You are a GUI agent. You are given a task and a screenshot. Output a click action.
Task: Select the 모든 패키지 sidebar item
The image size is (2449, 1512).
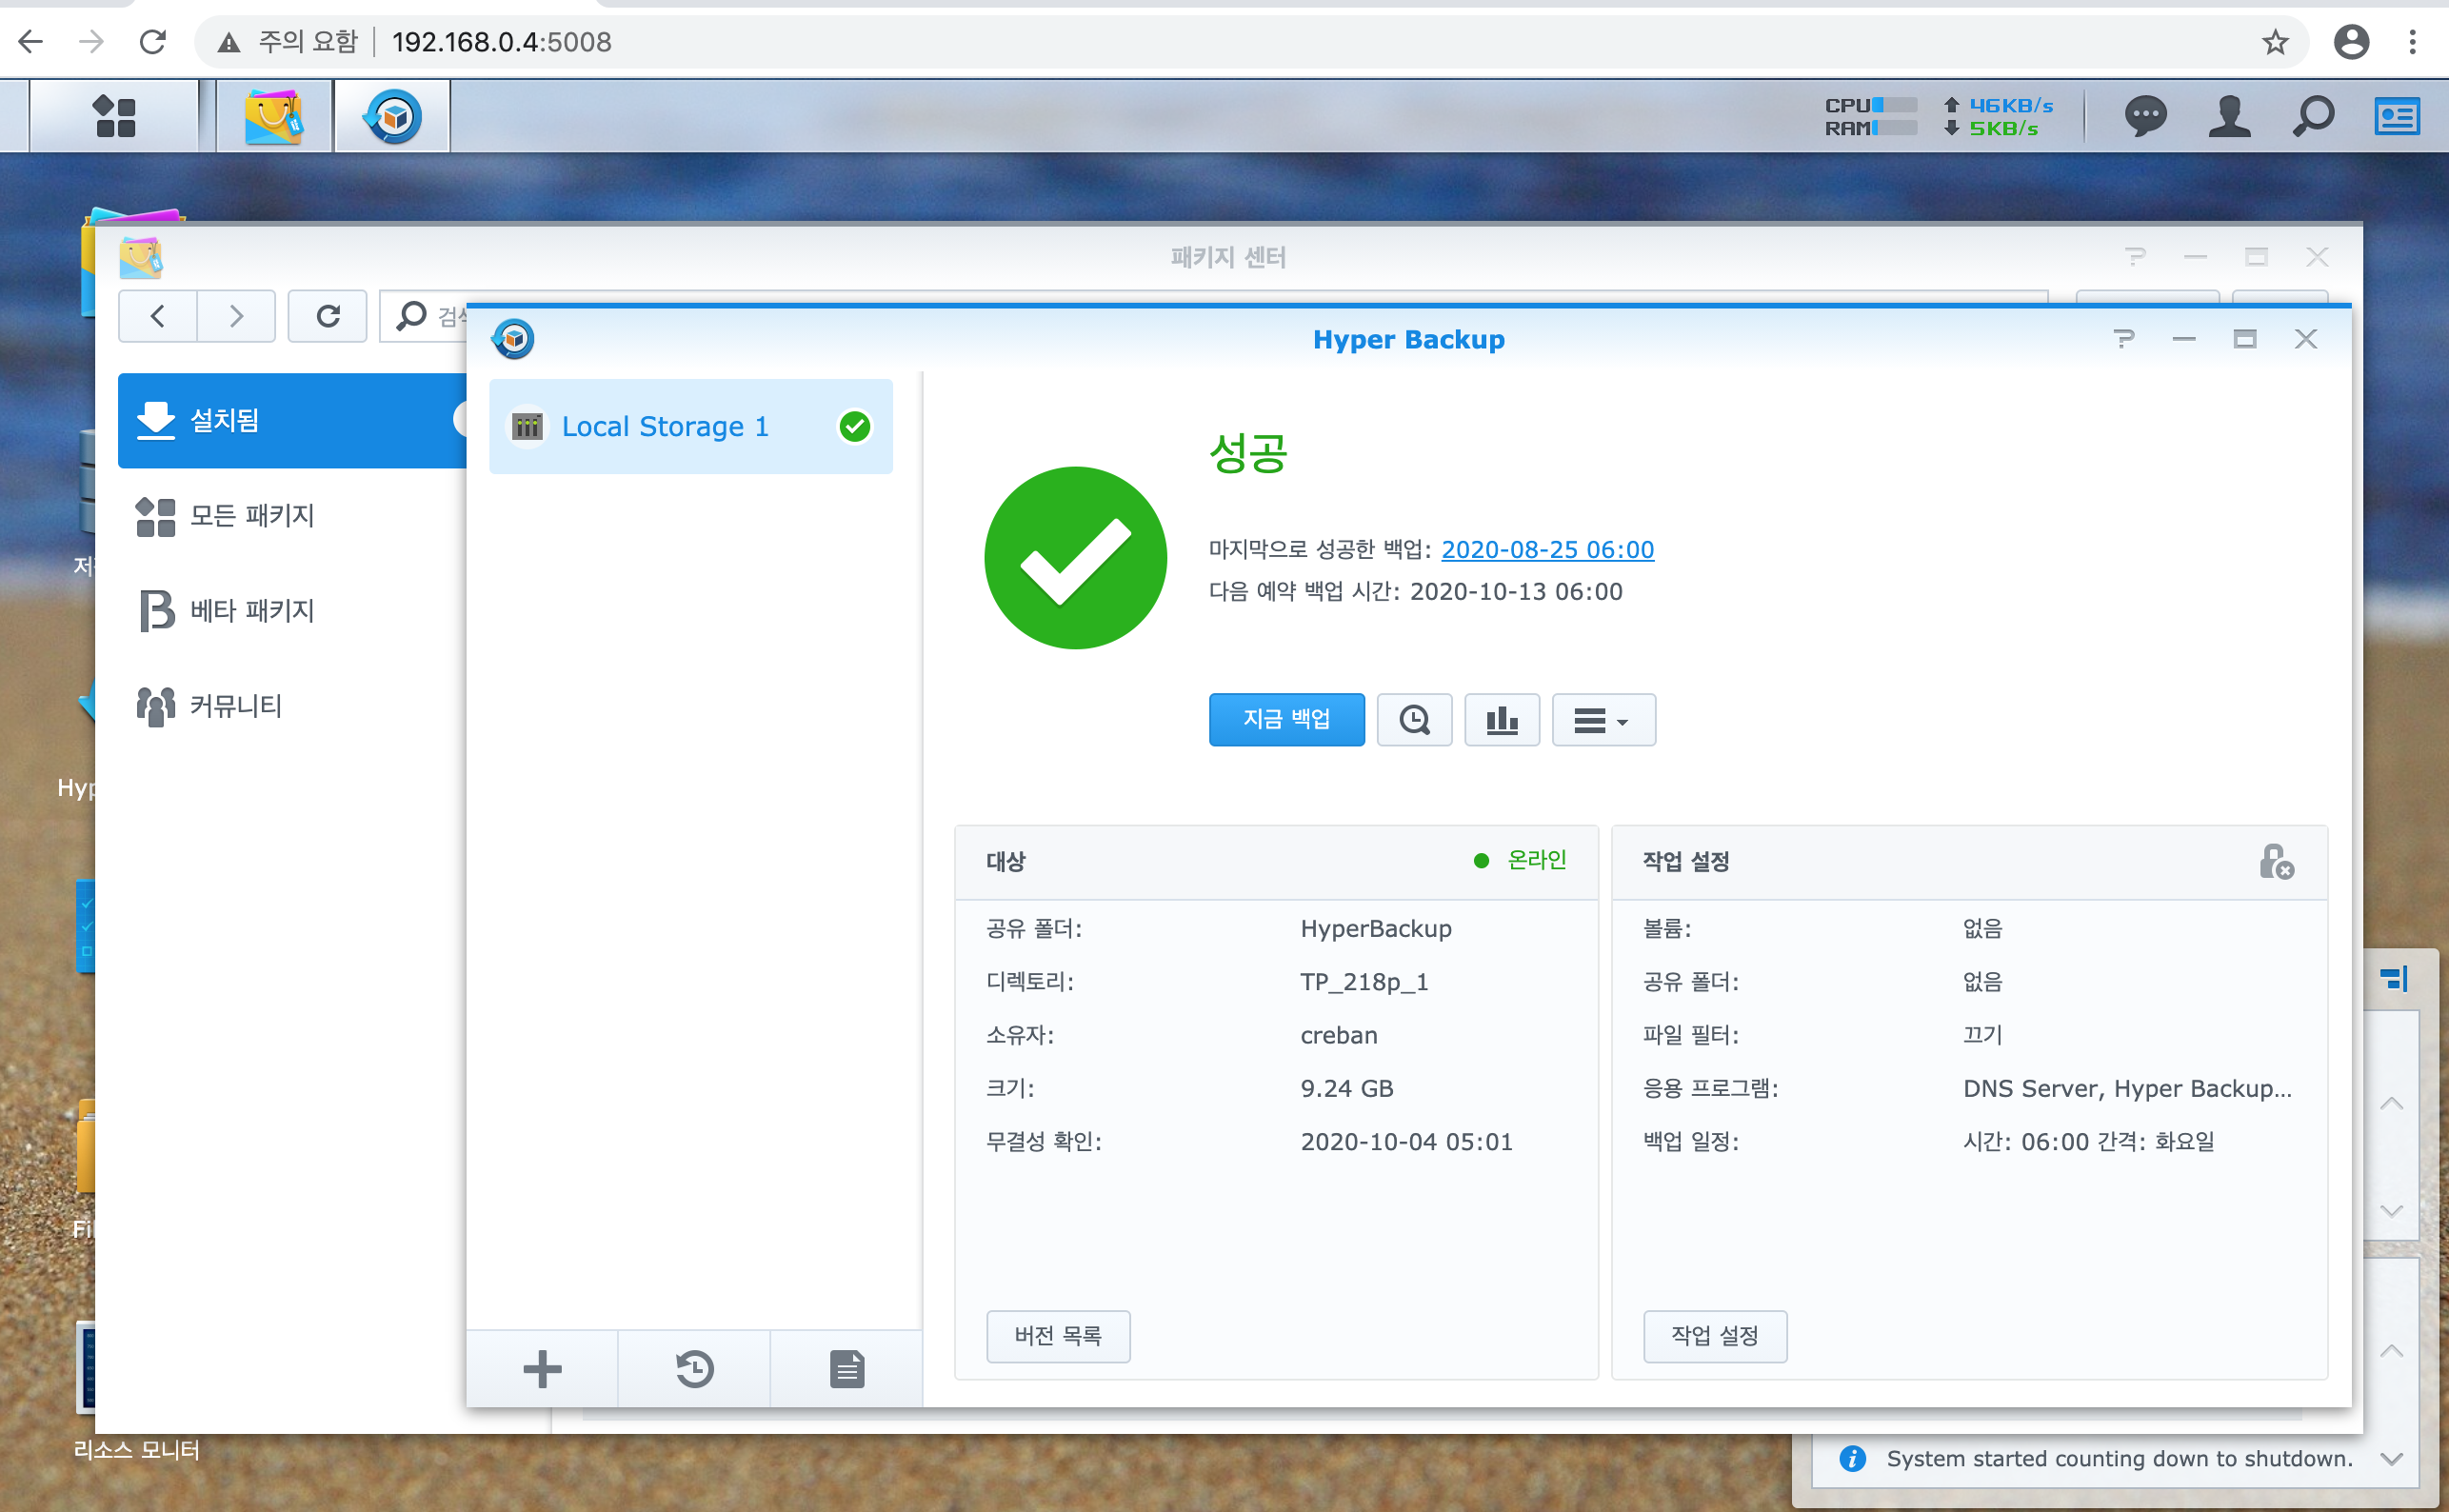pyautogui.click(x=252, y=516)
